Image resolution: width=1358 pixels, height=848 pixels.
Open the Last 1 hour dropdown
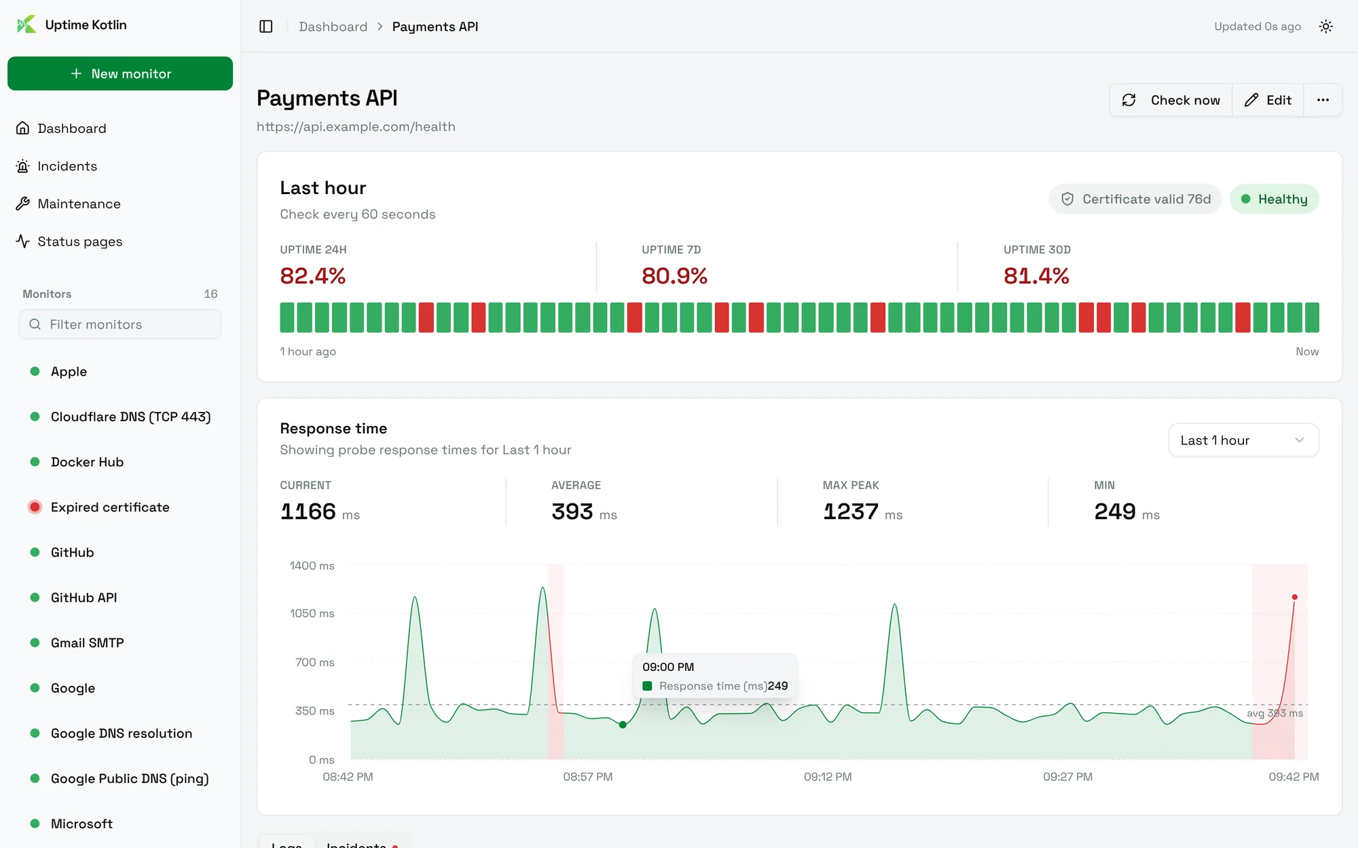tap(1243, 440)
